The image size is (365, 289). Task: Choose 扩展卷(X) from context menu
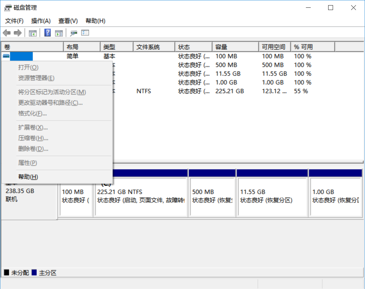point(57,128)
